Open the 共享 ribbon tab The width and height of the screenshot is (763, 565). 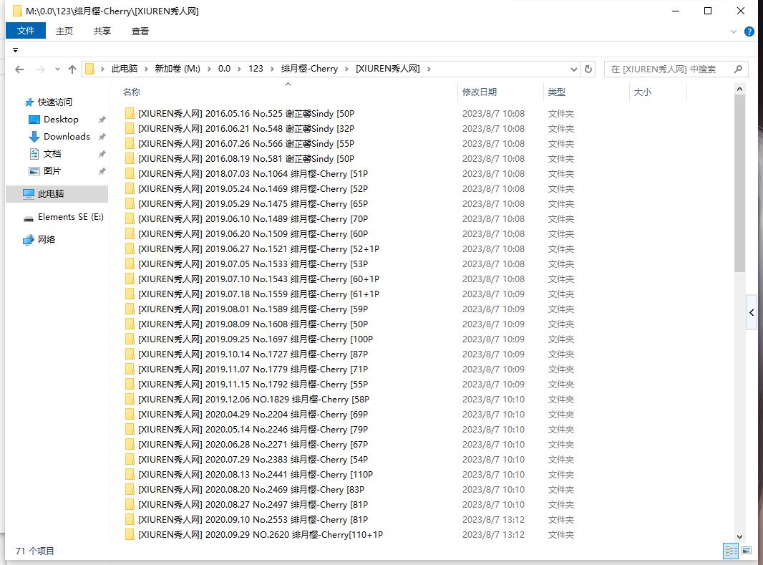pyautogui.click(x=102, y=31)
